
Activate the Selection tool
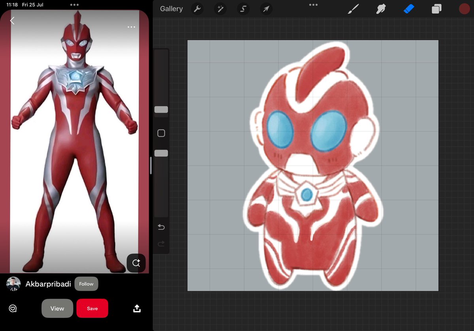coord(243,9)
